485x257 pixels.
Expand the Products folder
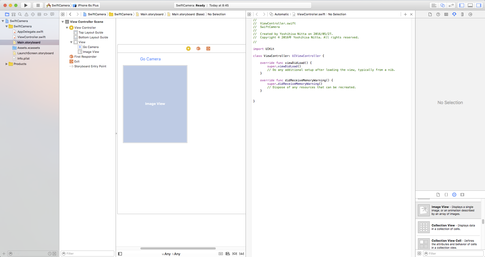[x=6, y=64]
